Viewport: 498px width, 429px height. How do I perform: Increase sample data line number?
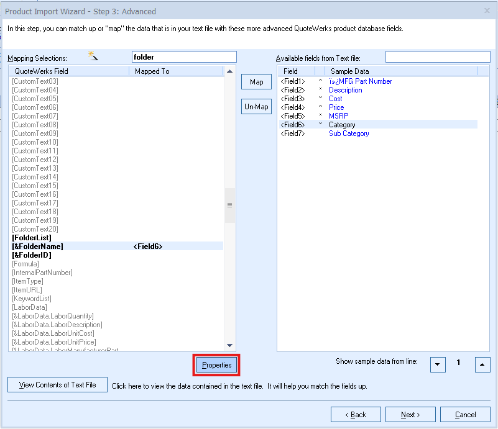[x=482, y=364]
